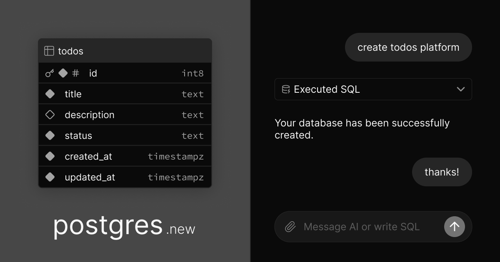Click the table icon beside todos header
This screenshot has height=262, width=500.
pos(49,51)
